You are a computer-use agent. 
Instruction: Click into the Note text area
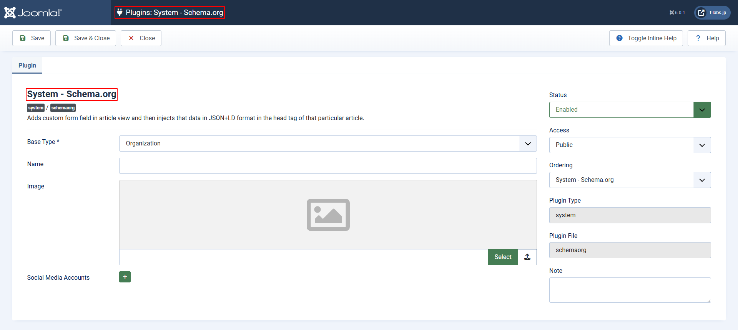(x=630, y=290)
